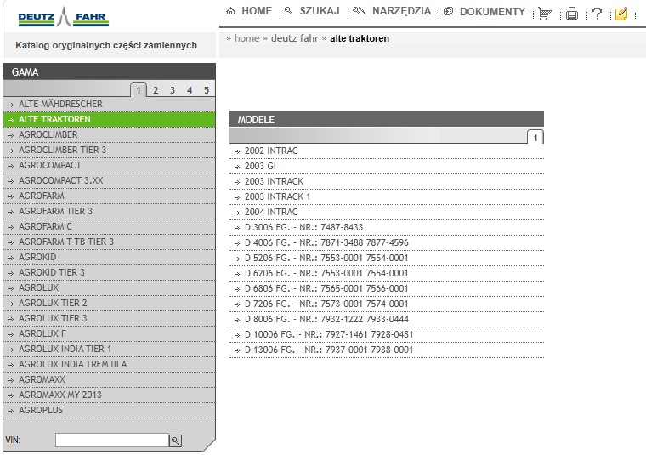Image resolution: width=646 pixels, height=455 pixels.
Task: Open AGROFARM T-TB TIER 3 range
Action: click(109, 242)
